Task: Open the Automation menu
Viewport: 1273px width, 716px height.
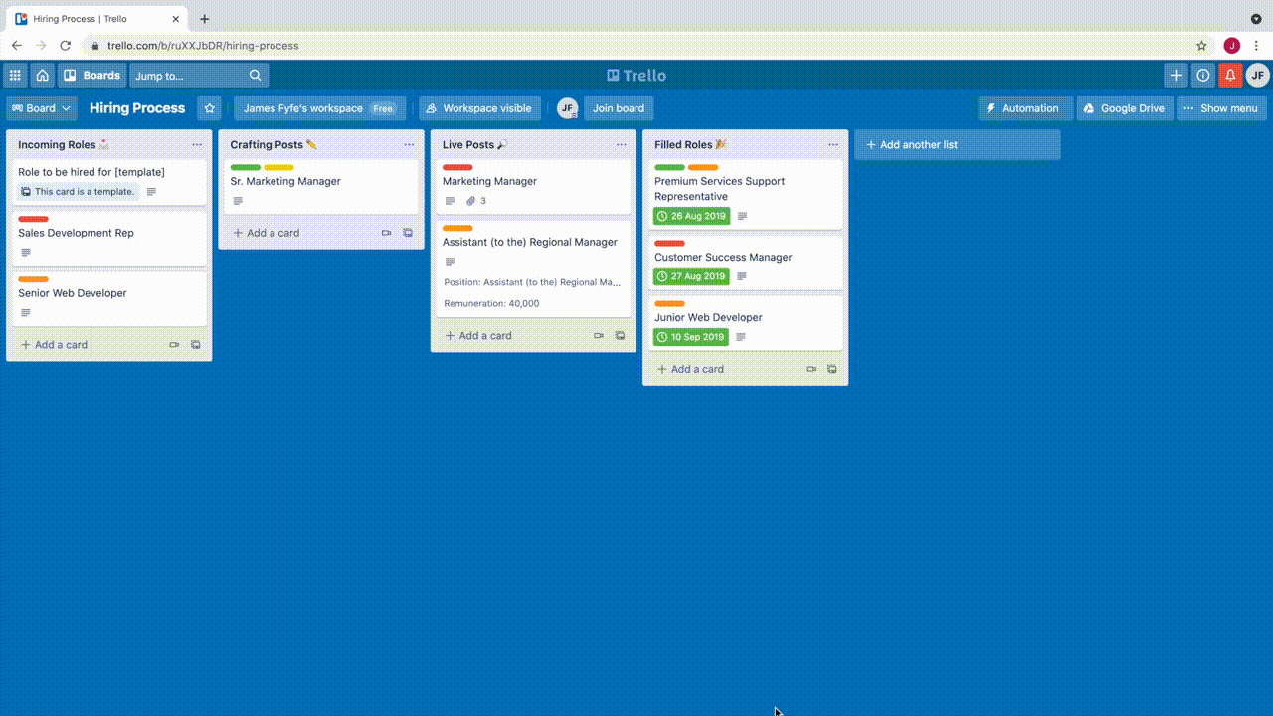Action: click(1024, 108)
